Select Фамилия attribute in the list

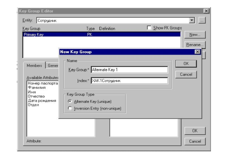37,88
